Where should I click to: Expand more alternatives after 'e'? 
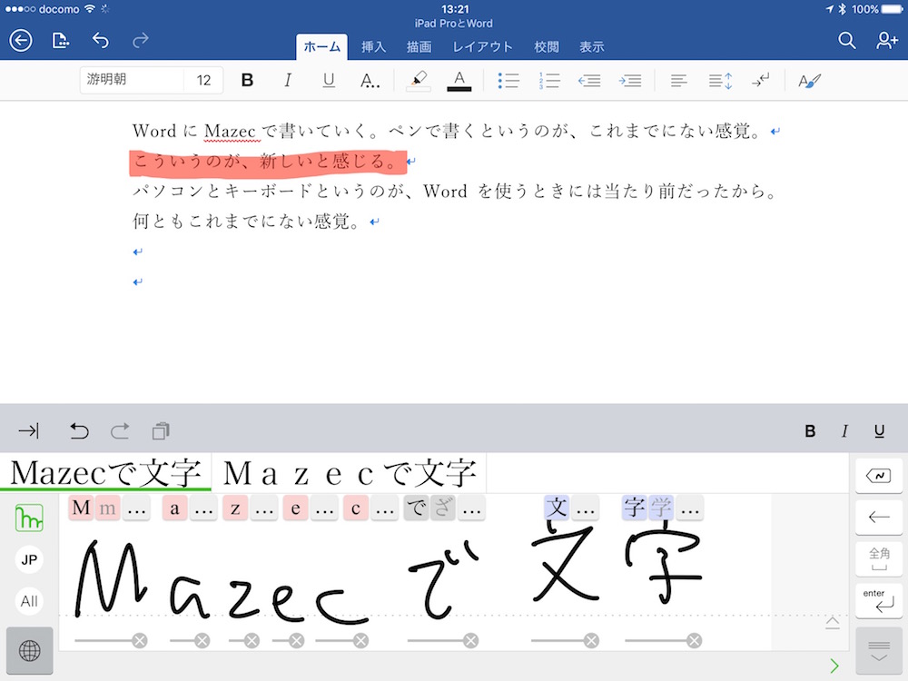click(x=324, y=509)
